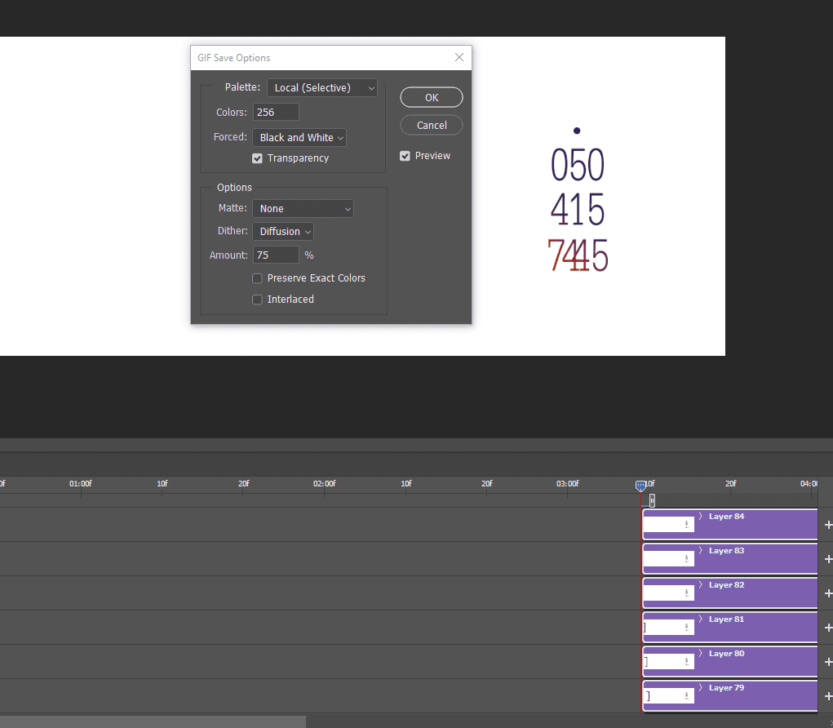
Task: Click the Layer 83 clip name
Action: [726, 551]
